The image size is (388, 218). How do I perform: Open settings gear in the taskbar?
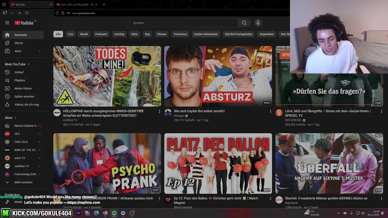click(123, 213)
